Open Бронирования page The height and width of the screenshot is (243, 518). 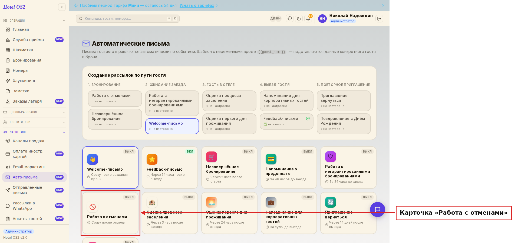(x=34, y=60)
